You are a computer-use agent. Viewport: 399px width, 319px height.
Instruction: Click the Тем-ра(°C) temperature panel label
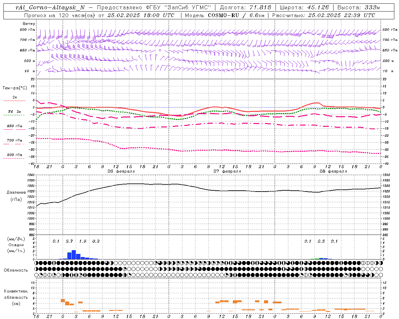[x=15, y=88]
